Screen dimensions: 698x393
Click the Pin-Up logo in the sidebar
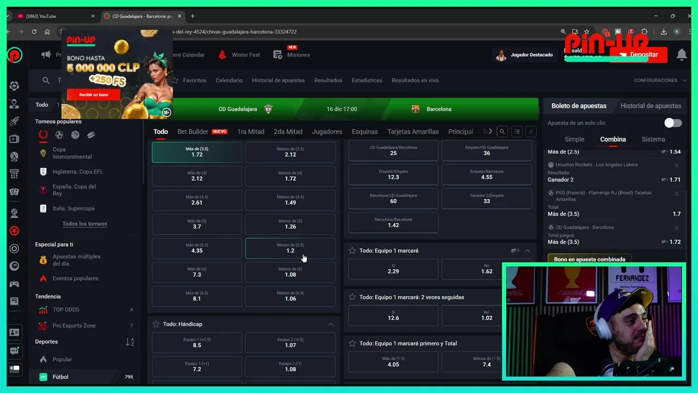click(x=15, y=55)
